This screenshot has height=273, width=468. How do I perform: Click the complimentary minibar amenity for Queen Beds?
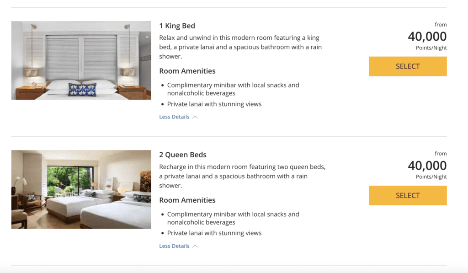pyautogui.click(x=233, y=218)
